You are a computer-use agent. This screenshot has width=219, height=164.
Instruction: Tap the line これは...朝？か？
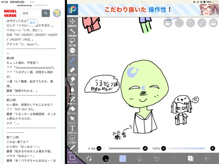point(18,142)
